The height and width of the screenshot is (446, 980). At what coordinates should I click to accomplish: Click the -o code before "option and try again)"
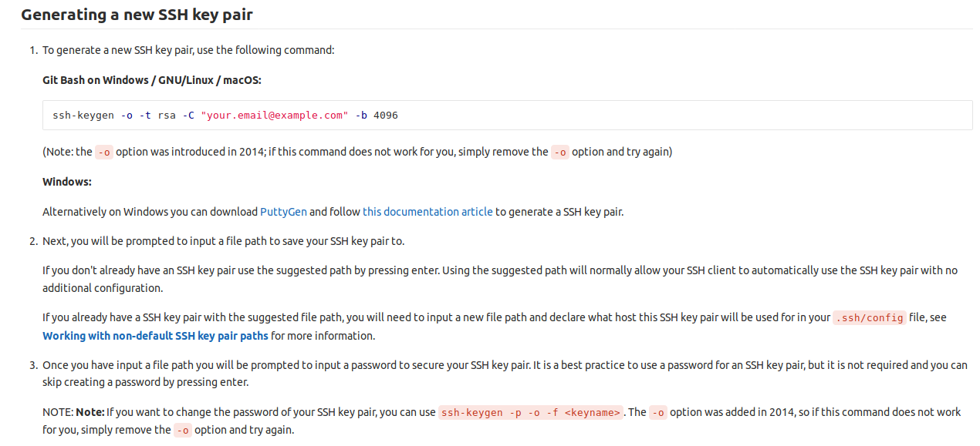click(559, 153)
